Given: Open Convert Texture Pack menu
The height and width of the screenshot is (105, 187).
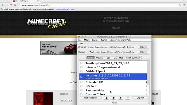Looking at the screenshot, I should [x=120, y=40].
